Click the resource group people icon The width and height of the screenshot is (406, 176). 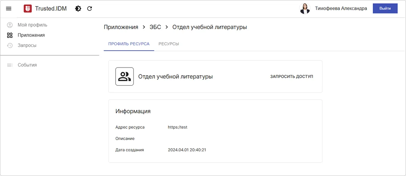click(x=125, y=77)
